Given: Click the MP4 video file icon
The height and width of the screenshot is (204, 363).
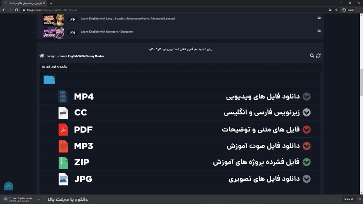Looking at the screenshot, I should click(63, 96).
